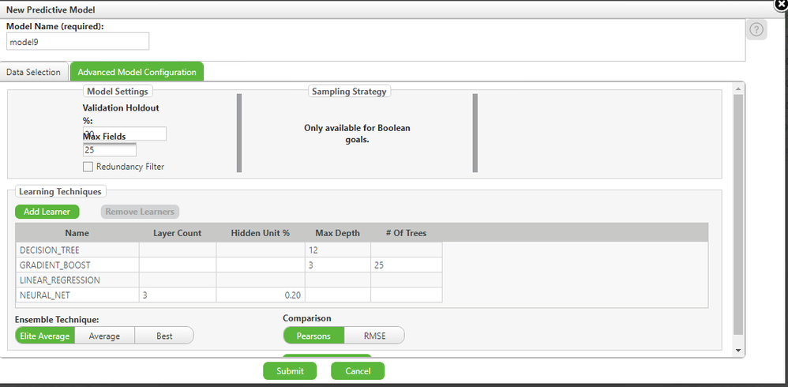The width and height of the screenshot is (788, 387).
Task: Select the NEURAL_NET learner row
Action: click(x=229, y=295)
